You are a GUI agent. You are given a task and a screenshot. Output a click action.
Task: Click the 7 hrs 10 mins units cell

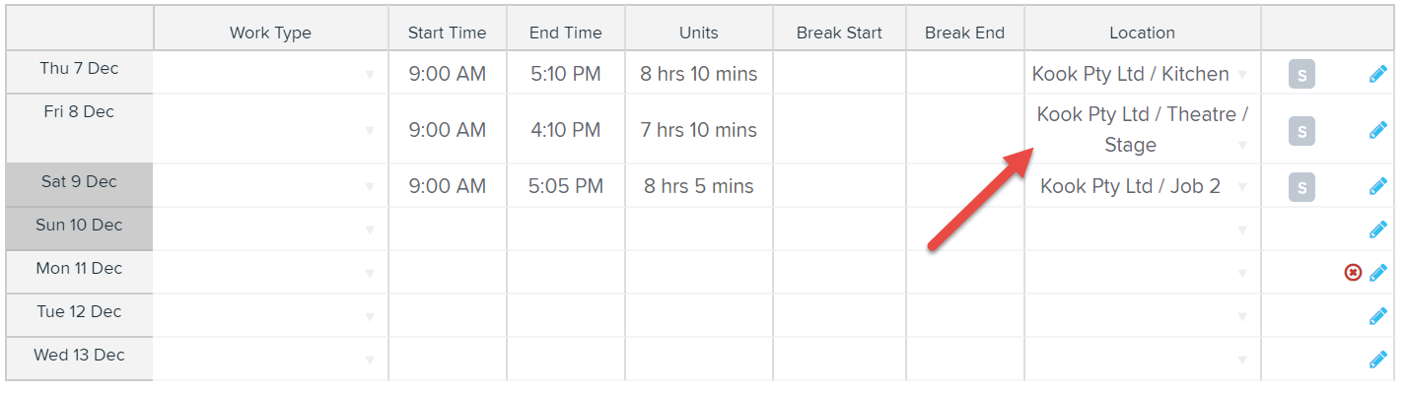coord(699,130)
